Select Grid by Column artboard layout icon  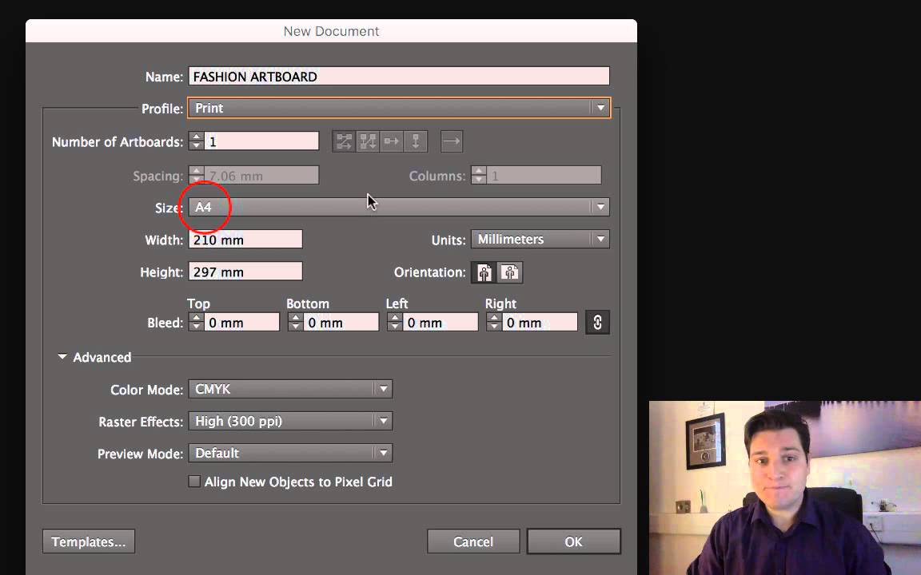pos(368,141)
